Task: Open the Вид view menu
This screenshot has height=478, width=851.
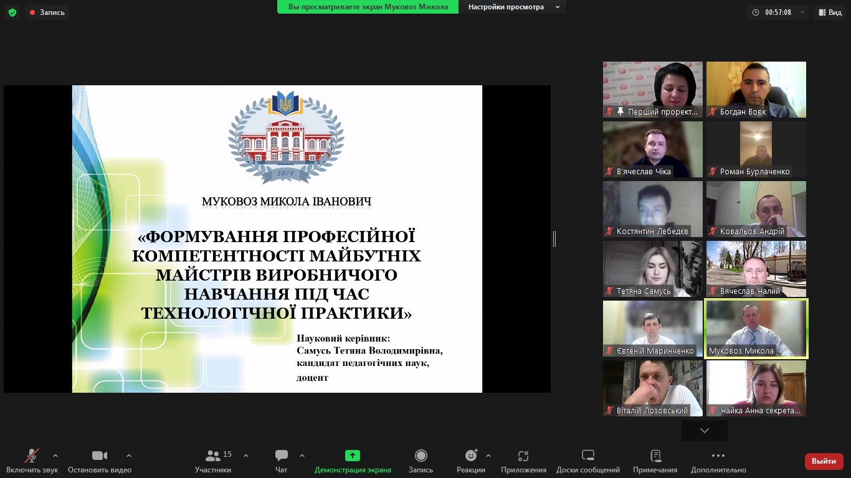Action: click(x=830, y=12)
